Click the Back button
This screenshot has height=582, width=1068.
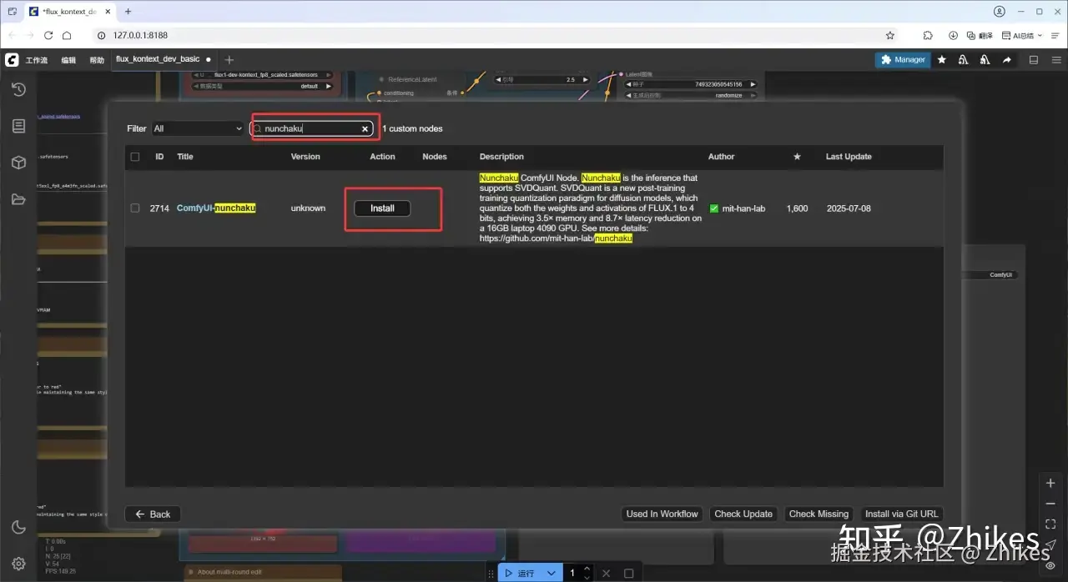(x=153, y=514)
